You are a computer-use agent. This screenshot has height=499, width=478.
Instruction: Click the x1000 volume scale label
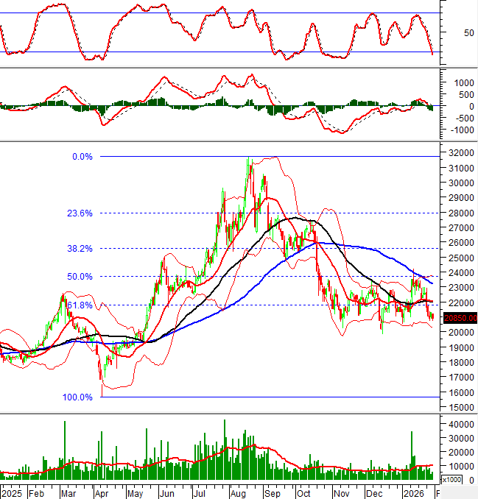click(x=456, y=479)
